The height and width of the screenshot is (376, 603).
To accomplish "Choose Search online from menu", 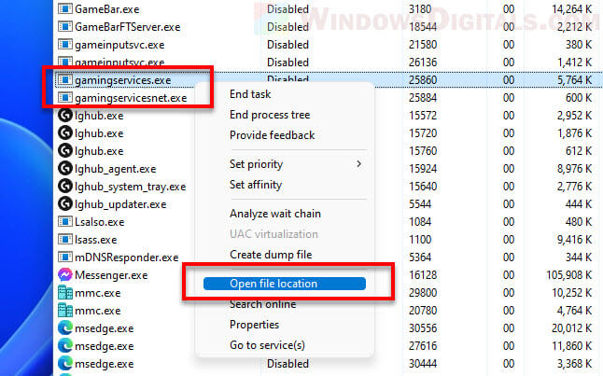I will (x=262, y=304).
